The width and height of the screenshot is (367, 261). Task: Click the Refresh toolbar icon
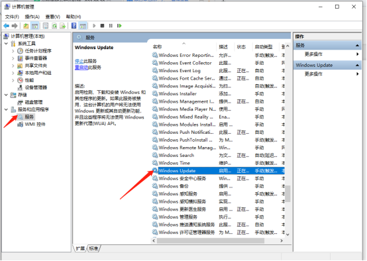pos(54,26)
